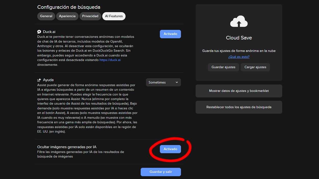Toggle Ocultar imágenes generadas por IA
Image resolution: width=319 pixels, height=179 pixels.
click(x=170, y=149)
